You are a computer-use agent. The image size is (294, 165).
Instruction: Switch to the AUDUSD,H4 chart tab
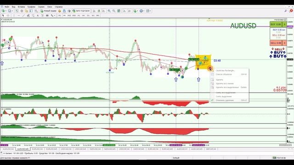[x=8, y=149]
